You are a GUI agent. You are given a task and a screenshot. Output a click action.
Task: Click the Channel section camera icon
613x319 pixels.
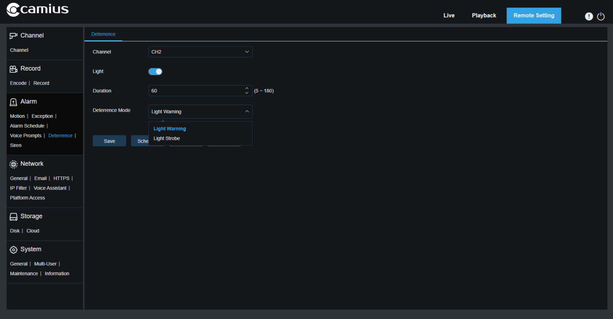pos(13,36)
